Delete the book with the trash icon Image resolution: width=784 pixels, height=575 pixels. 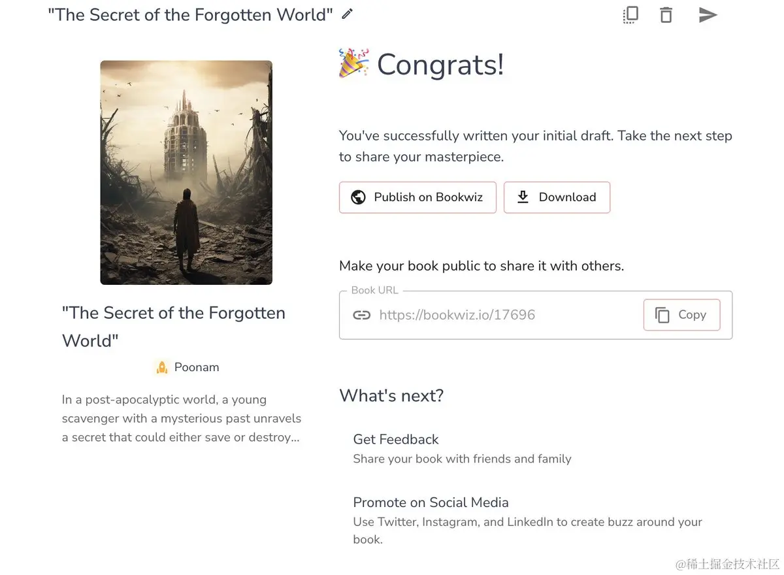click(666, 14)
